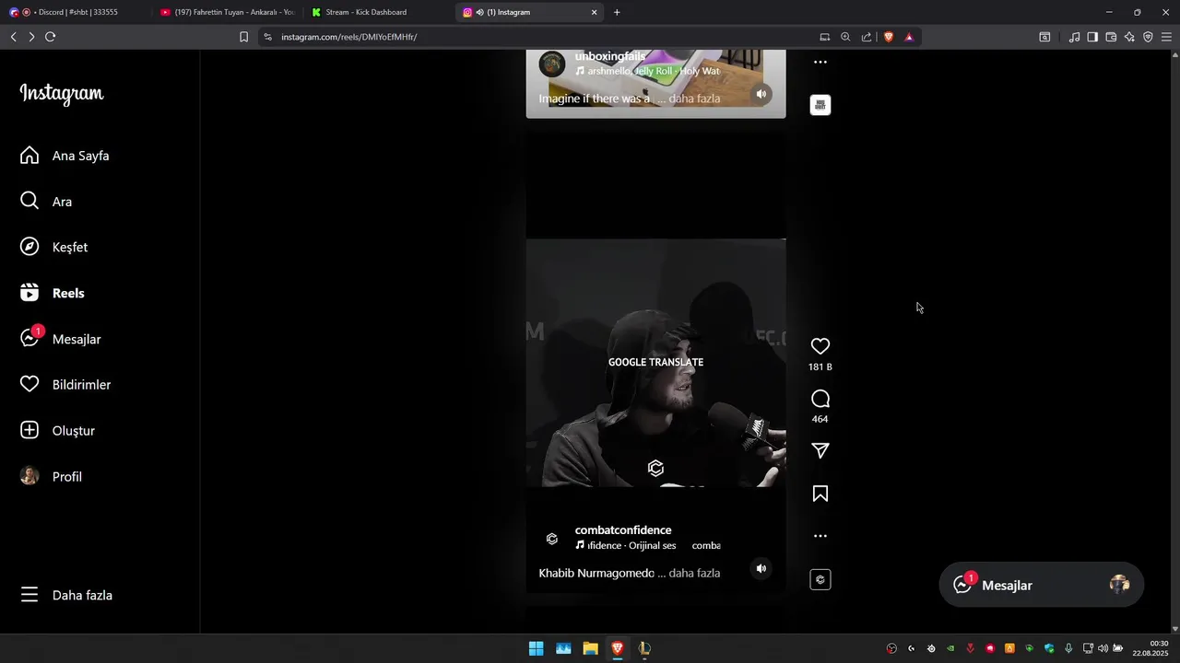
Task: Visit the combatconfidence username link
Action: (623, 529)
